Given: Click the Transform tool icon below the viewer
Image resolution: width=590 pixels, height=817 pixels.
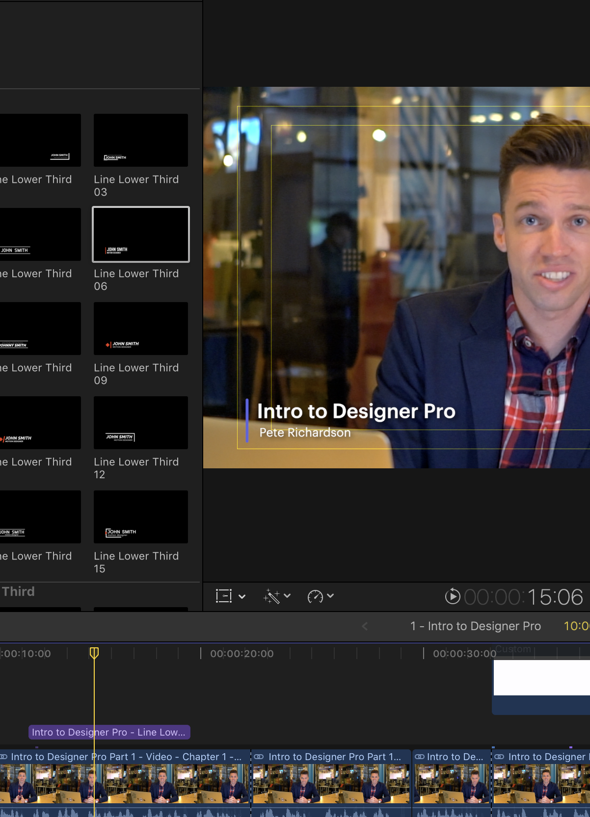Looking at the screenshot, I should 224,596.
